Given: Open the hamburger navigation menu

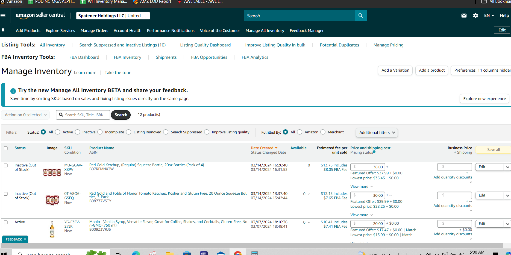Looking at the screenshot, I should point(3,16).
